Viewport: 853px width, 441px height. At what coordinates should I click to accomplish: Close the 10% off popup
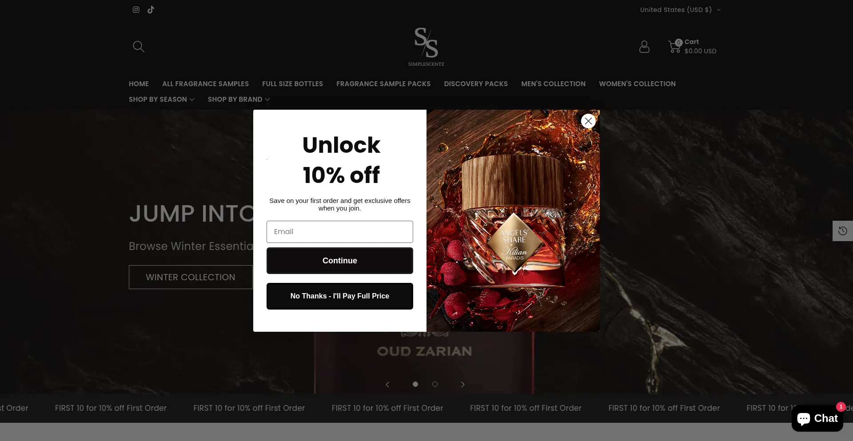point(588,121)
